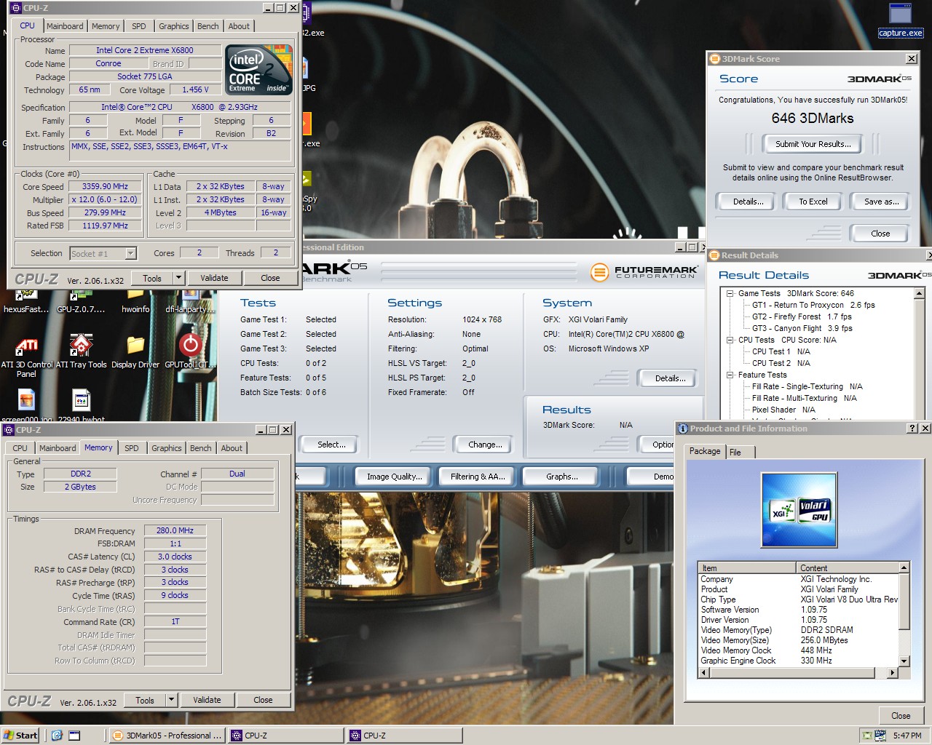Click the Show Desktop quick launch icon
Viewport: 932px width, 745px height.
(x=74, y=736)
